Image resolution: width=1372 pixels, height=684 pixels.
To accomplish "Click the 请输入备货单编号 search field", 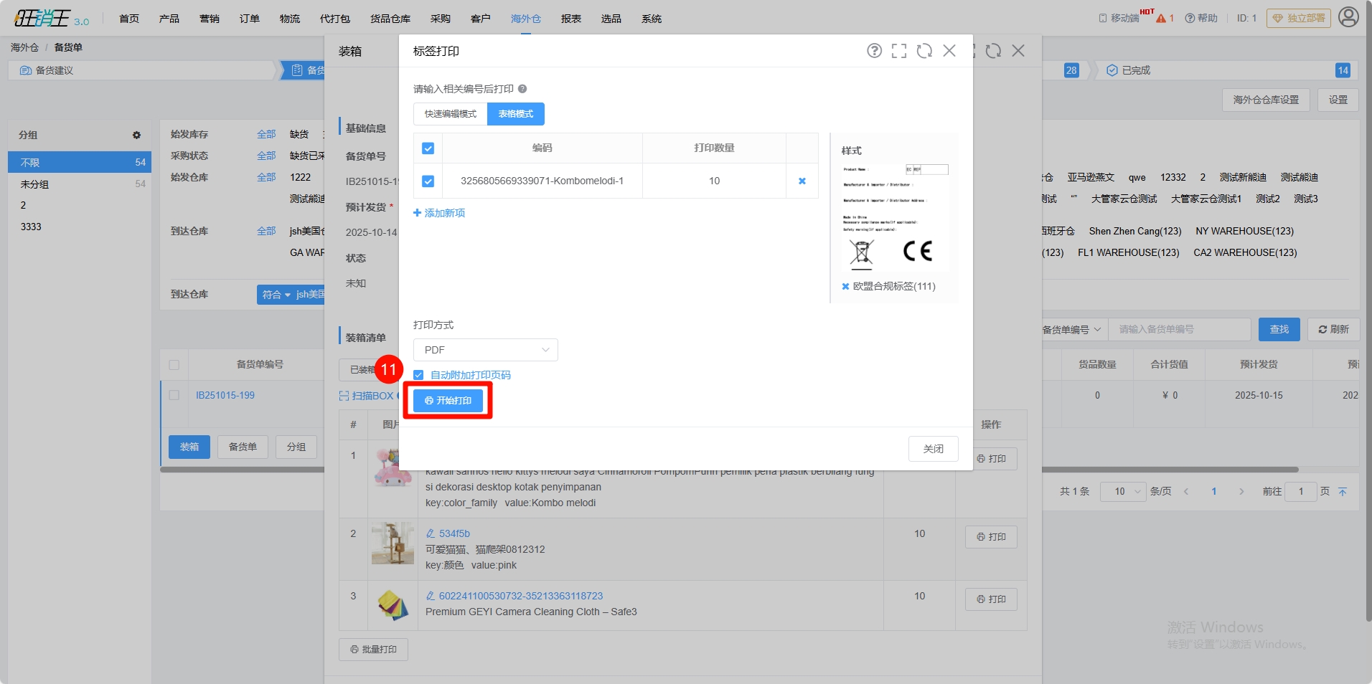I will tap(1179, 330).
